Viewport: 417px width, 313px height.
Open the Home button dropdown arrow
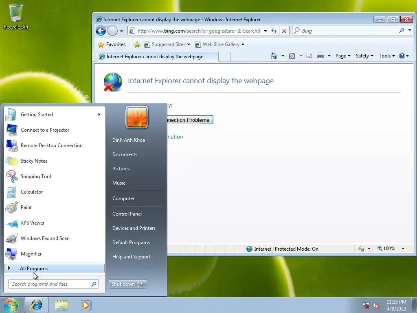point(283,56)
